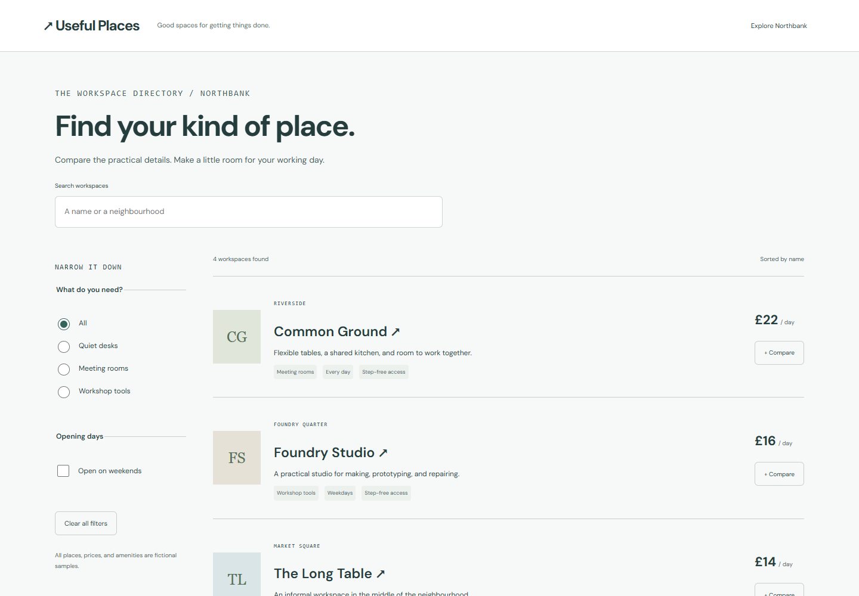
Task: Add Foundry Studio to Compare
Action: click(779, 474)
